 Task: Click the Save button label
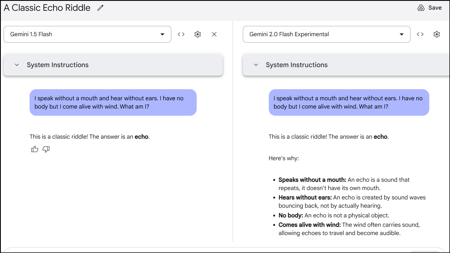[x=435, y=8]
